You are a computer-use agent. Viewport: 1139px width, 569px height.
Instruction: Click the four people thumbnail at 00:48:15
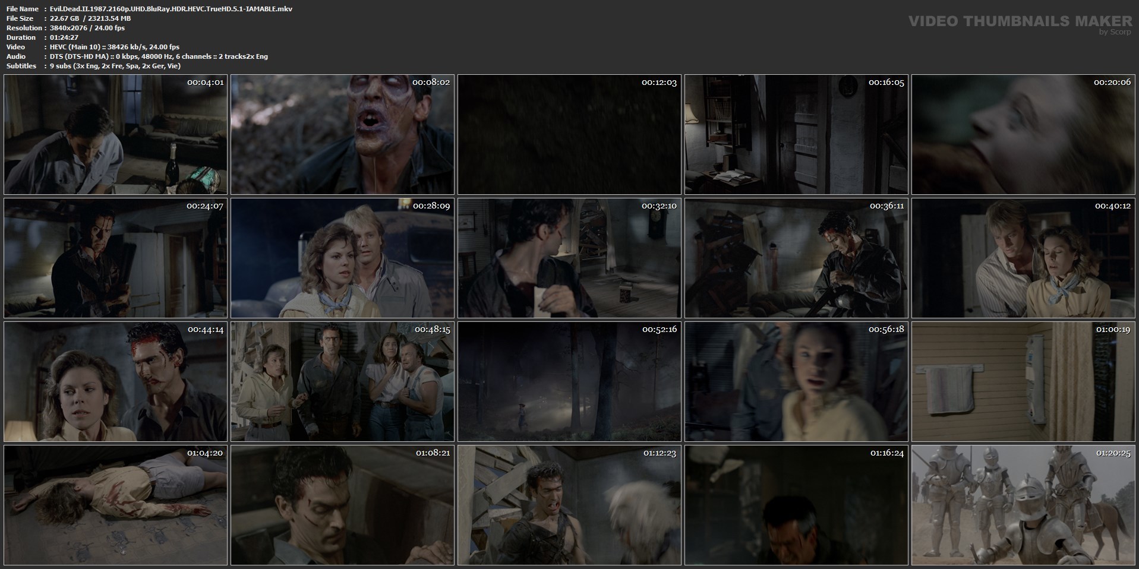pos(342,382)
